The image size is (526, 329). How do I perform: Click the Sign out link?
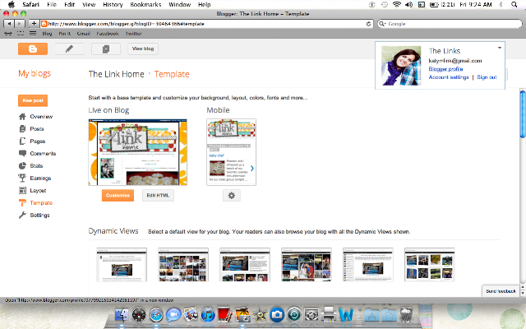click(x=487, y=77)
